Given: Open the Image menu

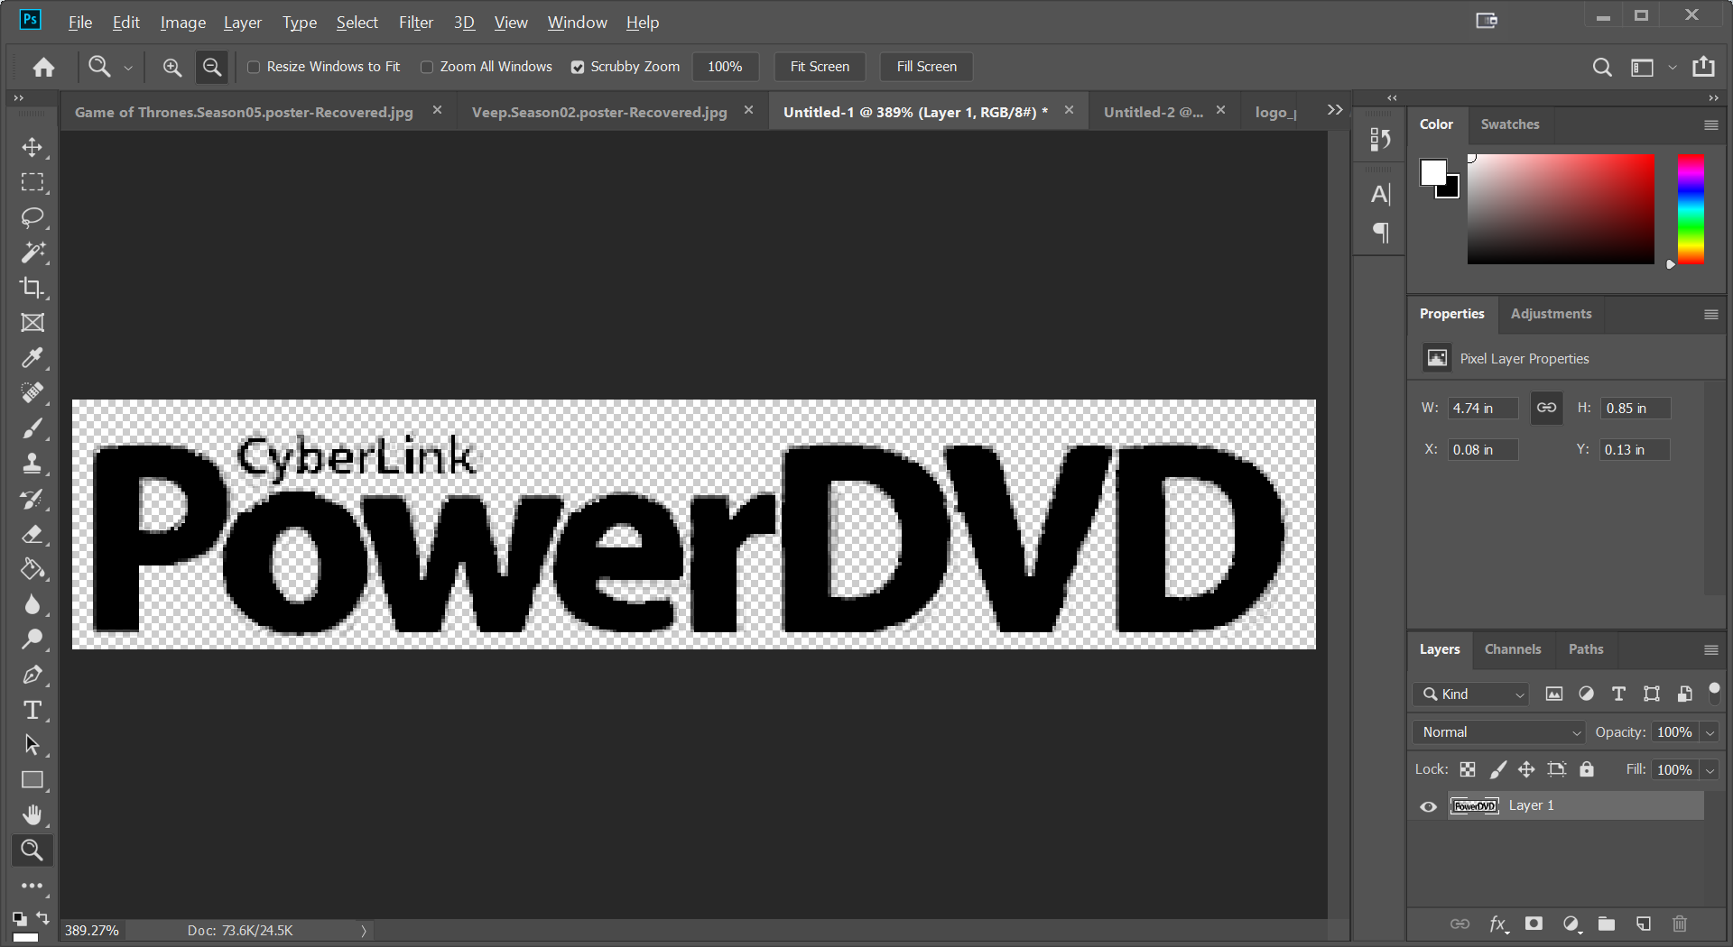Looking at the screenshot, I should [183, 23].
